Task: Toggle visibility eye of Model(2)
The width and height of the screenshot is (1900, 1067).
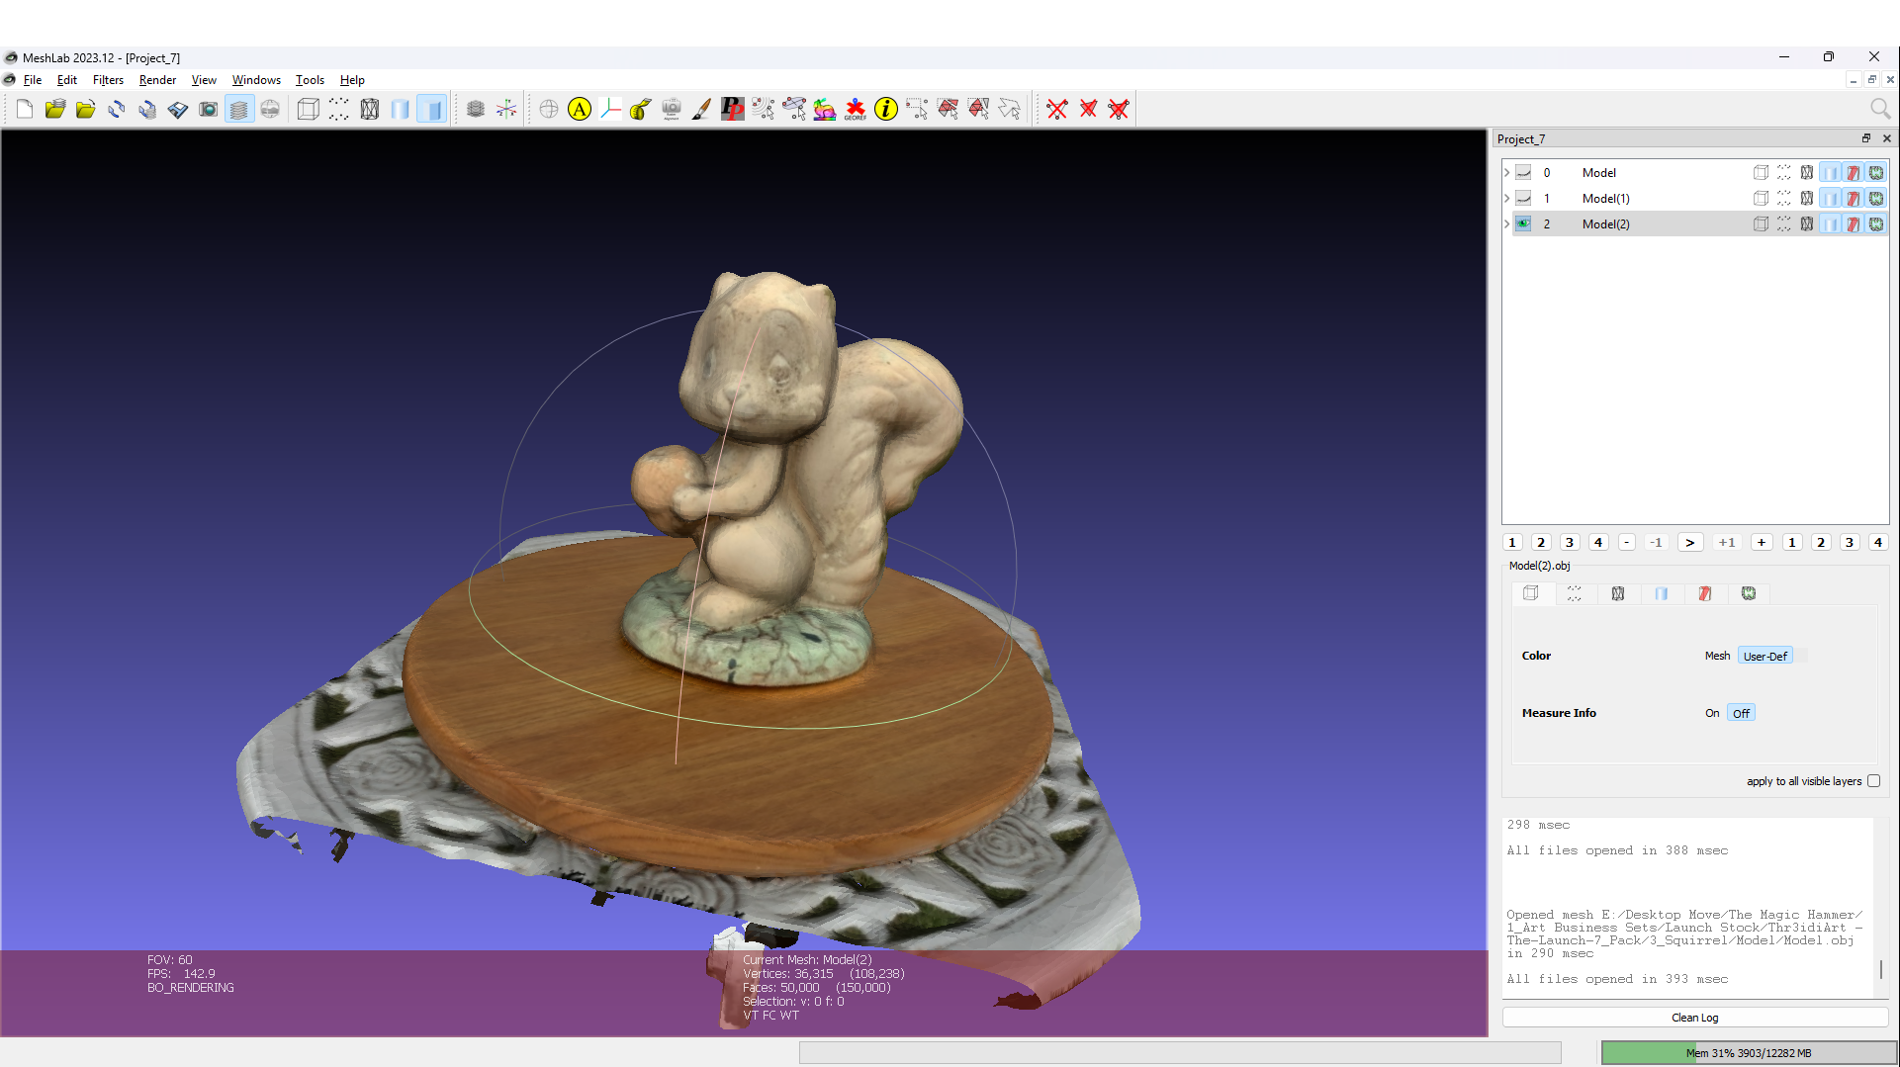Action: (x=1523, y=223)
